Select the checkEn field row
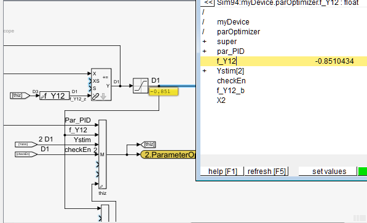 tap(283, 81)
